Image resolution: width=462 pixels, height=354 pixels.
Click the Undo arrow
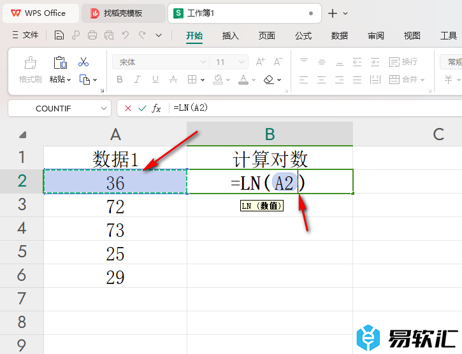(x=126, y=36)
